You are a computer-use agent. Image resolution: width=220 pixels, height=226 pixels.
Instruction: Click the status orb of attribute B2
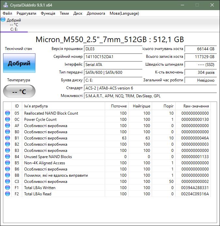pyautogui.click(x=8, y=144)
